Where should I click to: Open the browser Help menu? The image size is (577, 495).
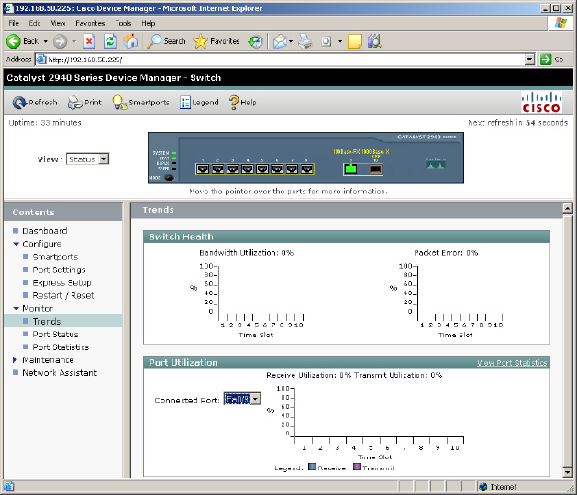pyautogui.click(x=149, y=23)
